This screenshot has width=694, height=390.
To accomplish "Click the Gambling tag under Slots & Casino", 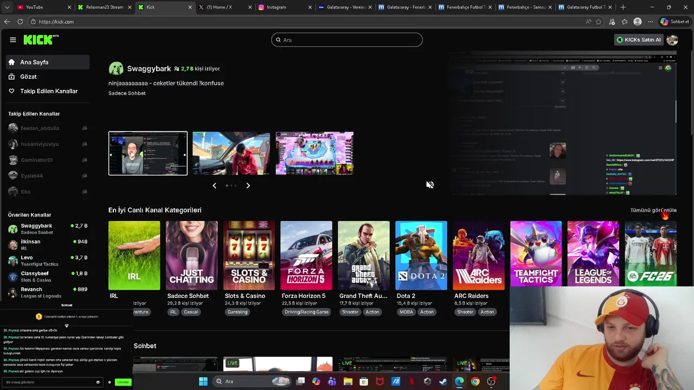I will click(237, 312).
